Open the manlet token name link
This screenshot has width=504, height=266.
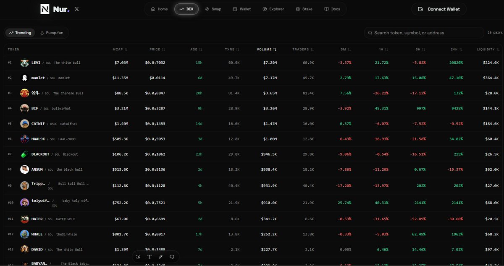click(38, 78)
